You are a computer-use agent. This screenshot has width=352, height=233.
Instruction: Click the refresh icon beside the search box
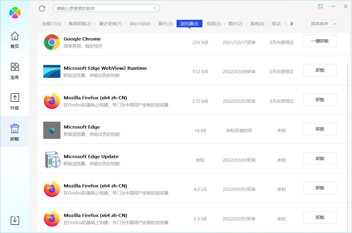[42, 8]
